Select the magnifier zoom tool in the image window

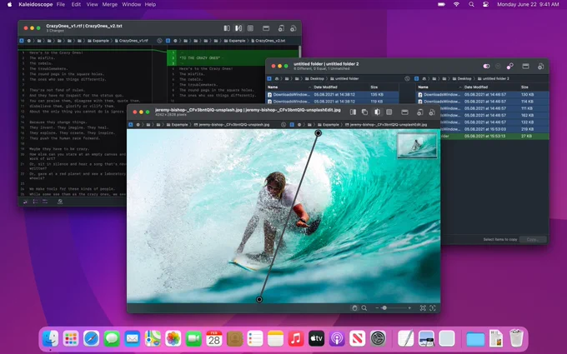click(364, 308)
